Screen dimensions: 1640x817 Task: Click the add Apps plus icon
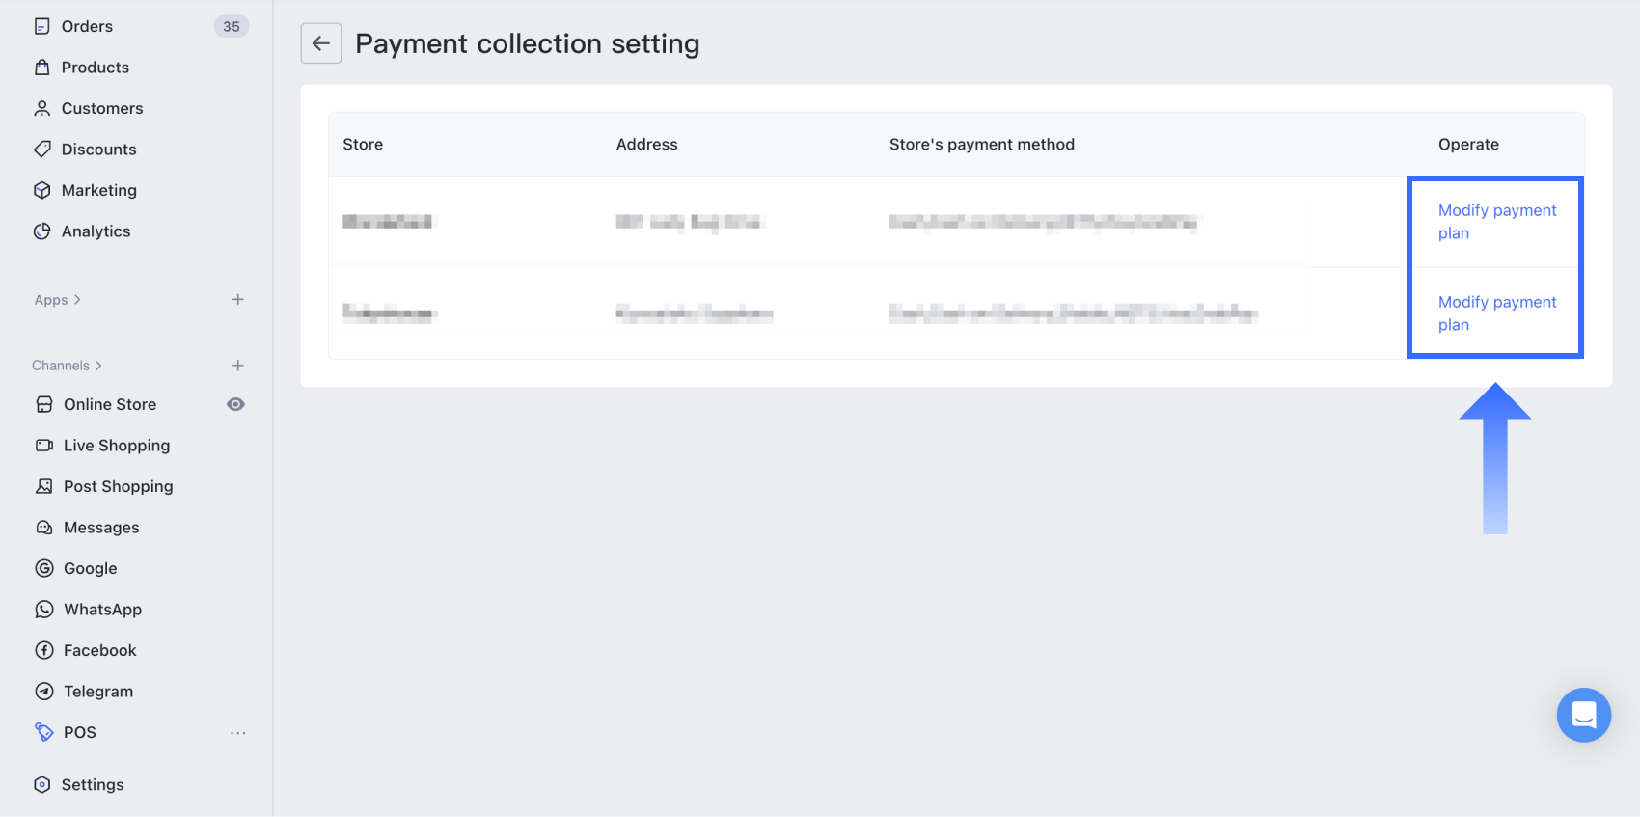tap(238, 300)
